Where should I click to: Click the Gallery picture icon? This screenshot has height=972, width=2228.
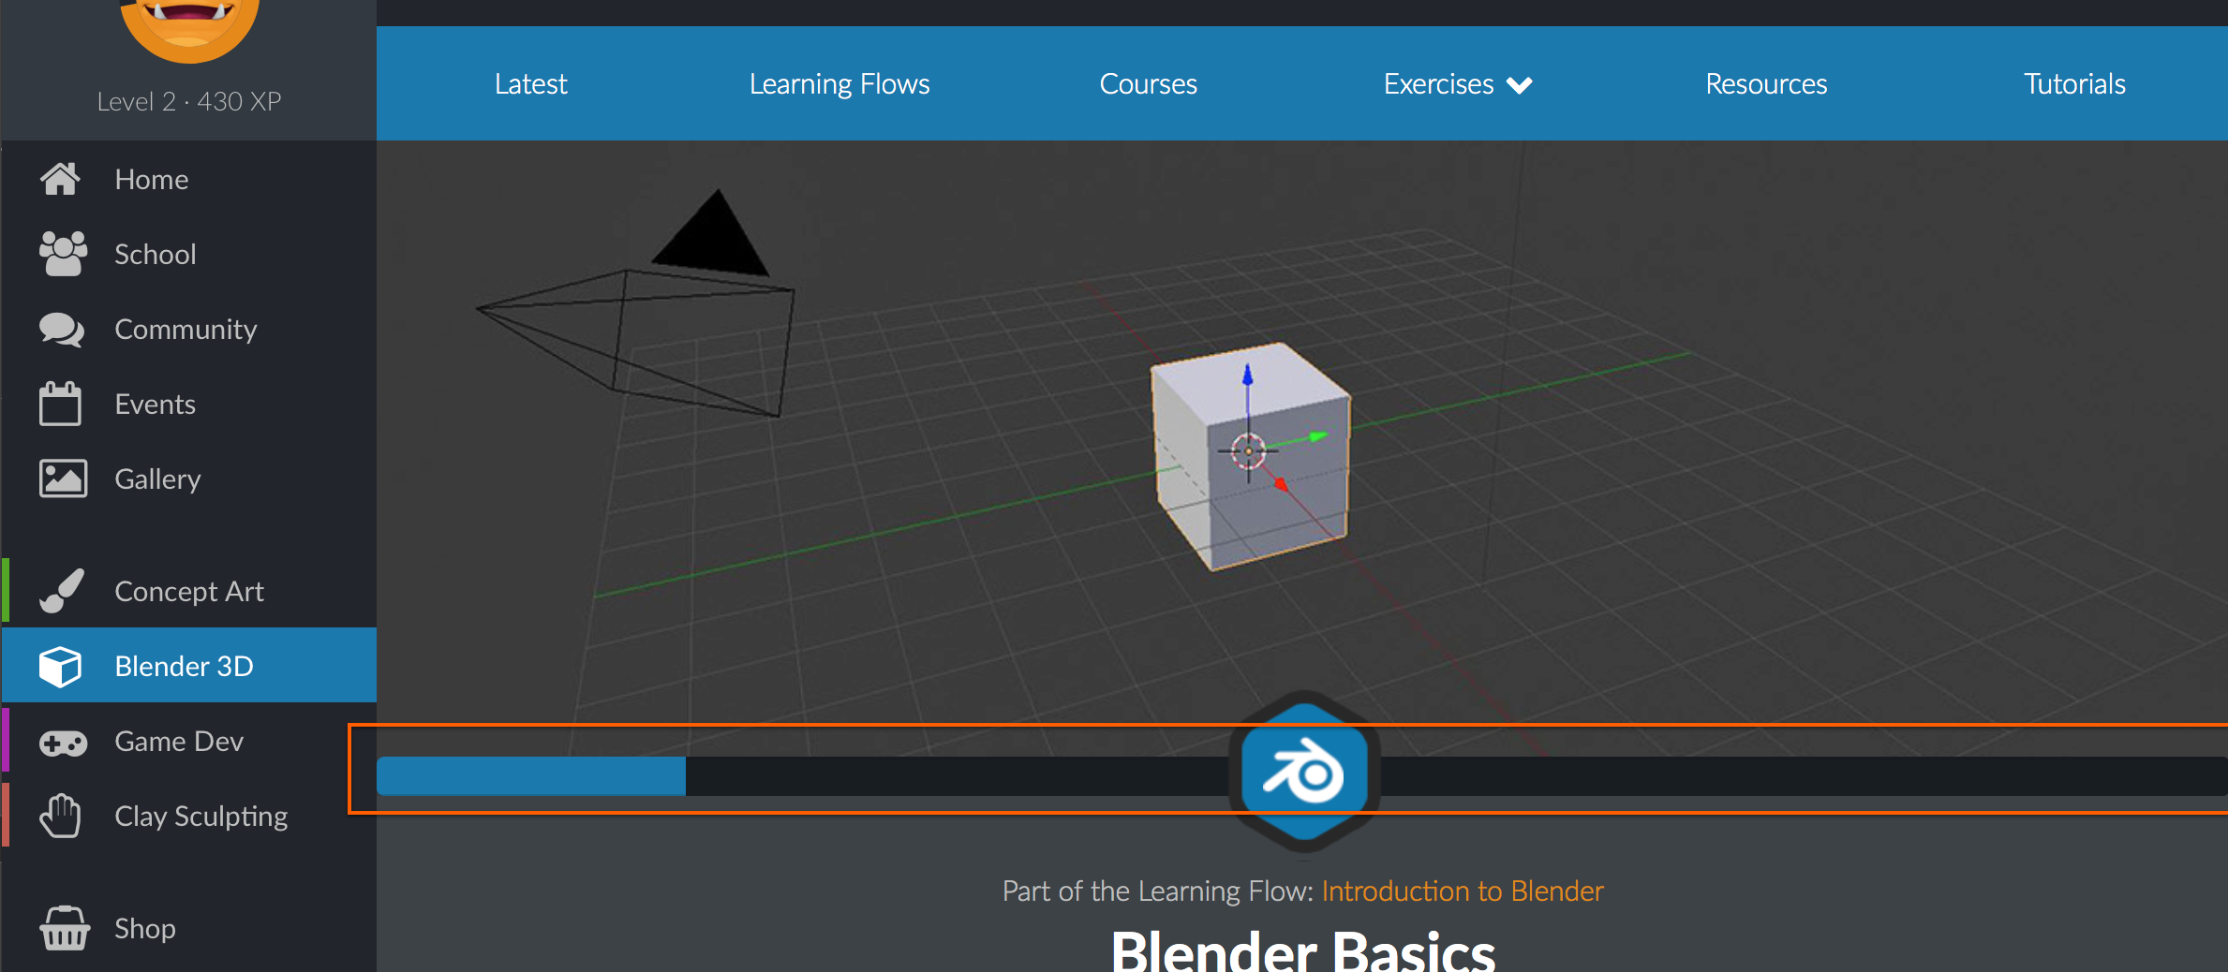[63, 479]
